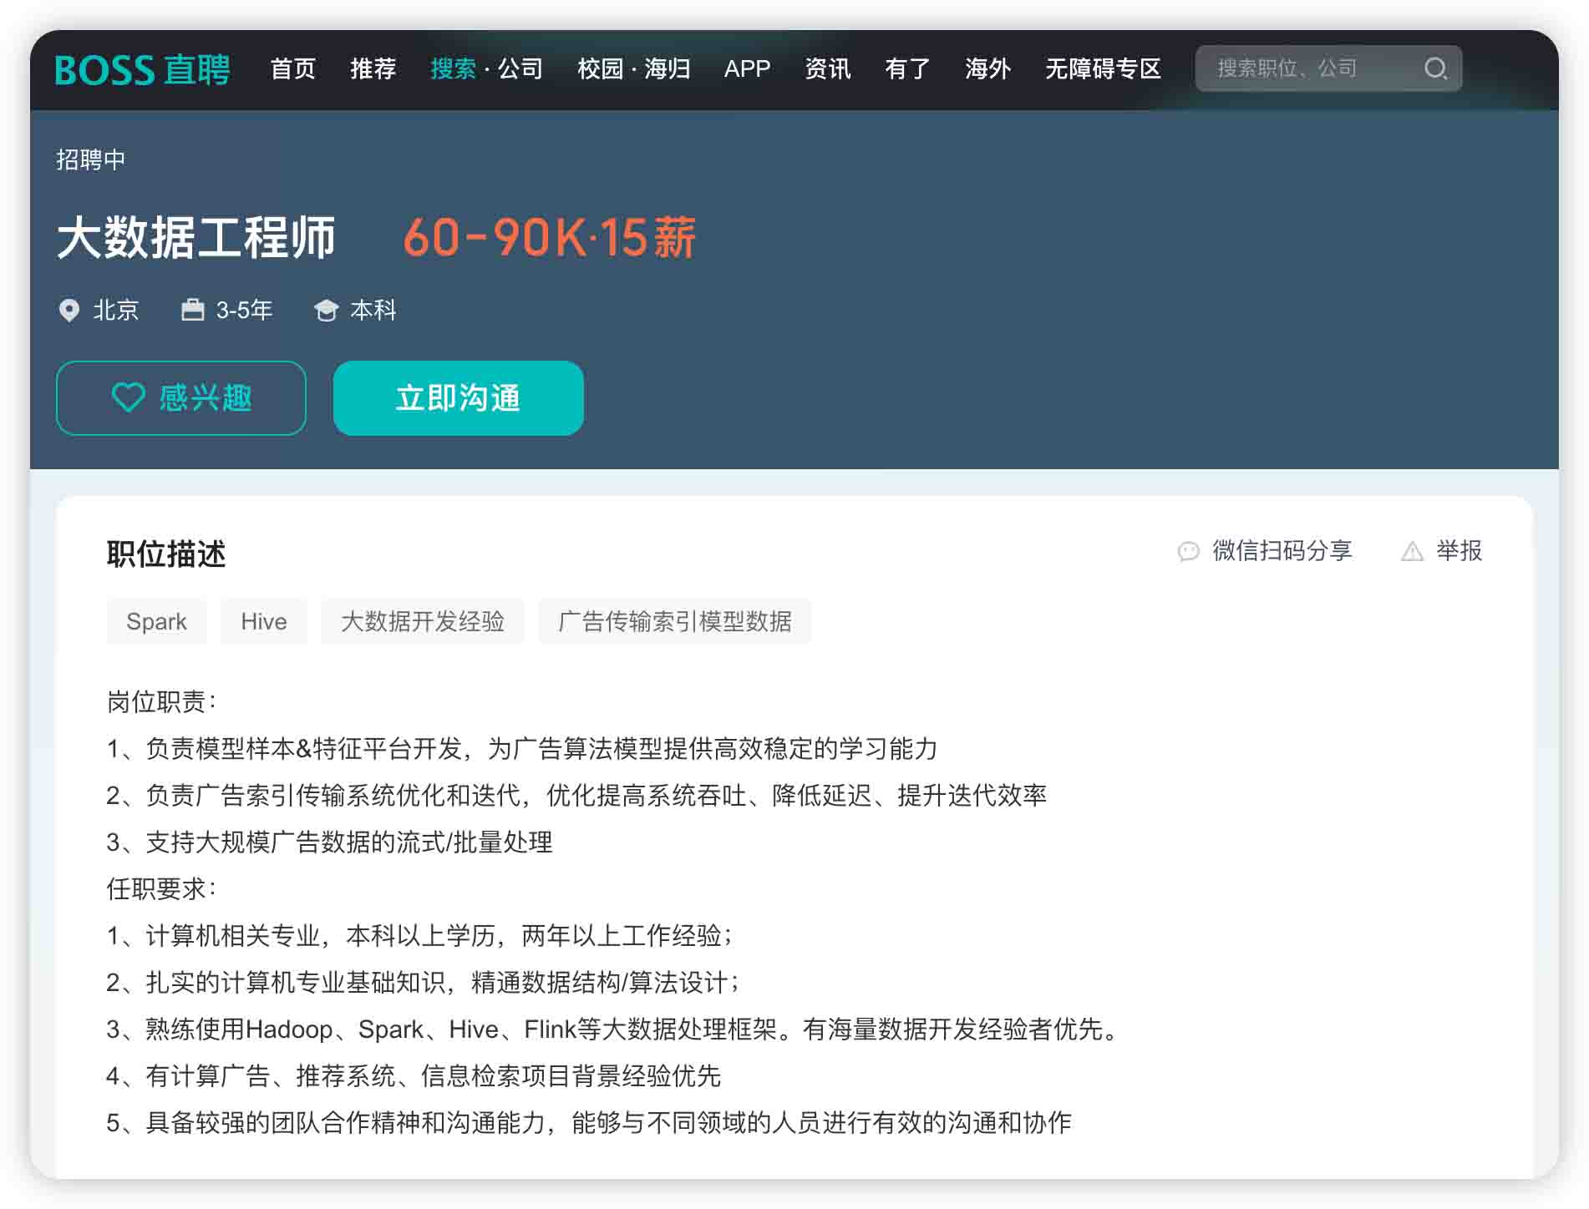Image resolution: width=1589 pixels, height=1209 pixels.
Task: Open the 校园 nav link
Action: coord(600,68)
